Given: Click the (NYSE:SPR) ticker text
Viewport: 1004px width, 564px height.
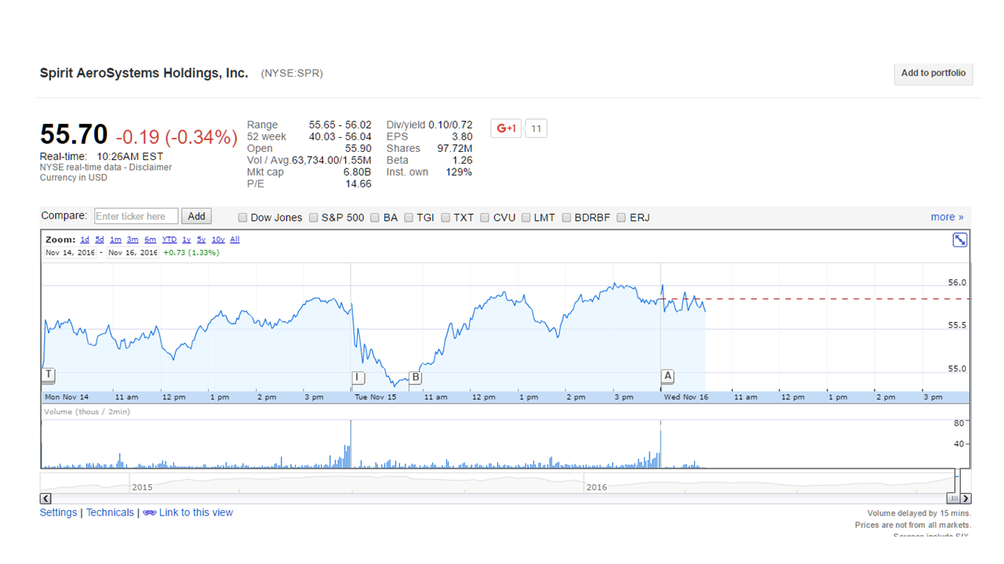Looking at the screenshot, I should pos(292,73).
